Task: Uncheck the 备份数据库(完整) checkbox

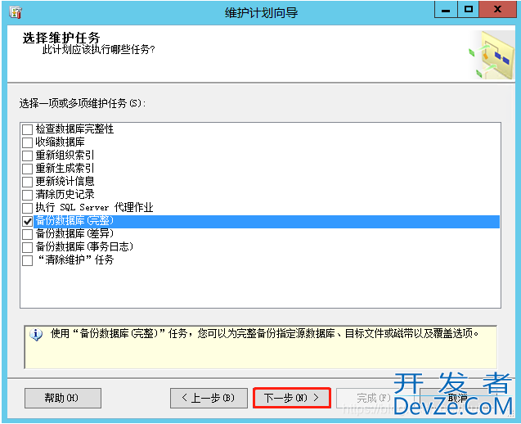Action: 28,221
